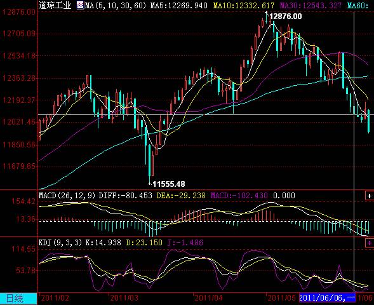
Task: Select the yellow MA10 value label
Action: click(x=244, y=5)
